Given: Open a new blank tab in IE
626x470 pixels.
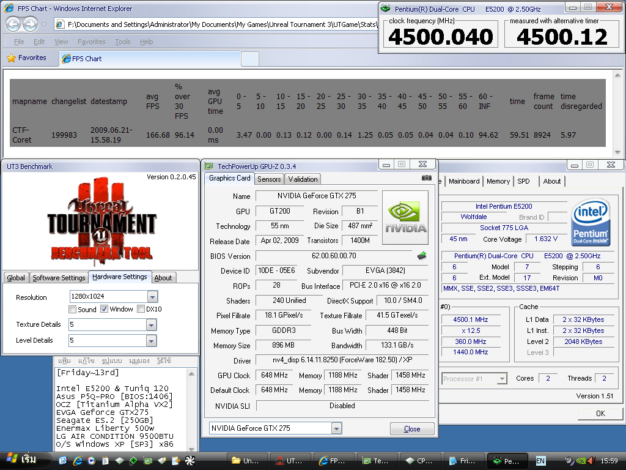Looking at the screenshot, I should 250,59.
